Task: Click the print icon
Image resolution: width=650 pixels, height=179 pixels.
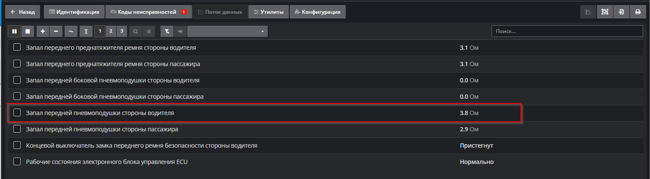Action: [x=638, y=12]
